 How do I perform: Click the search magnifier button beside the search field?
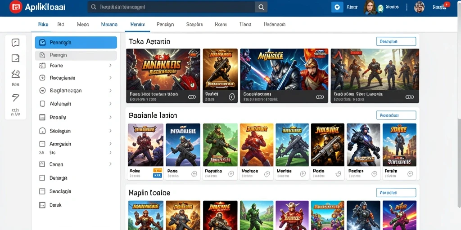(261, 7)
